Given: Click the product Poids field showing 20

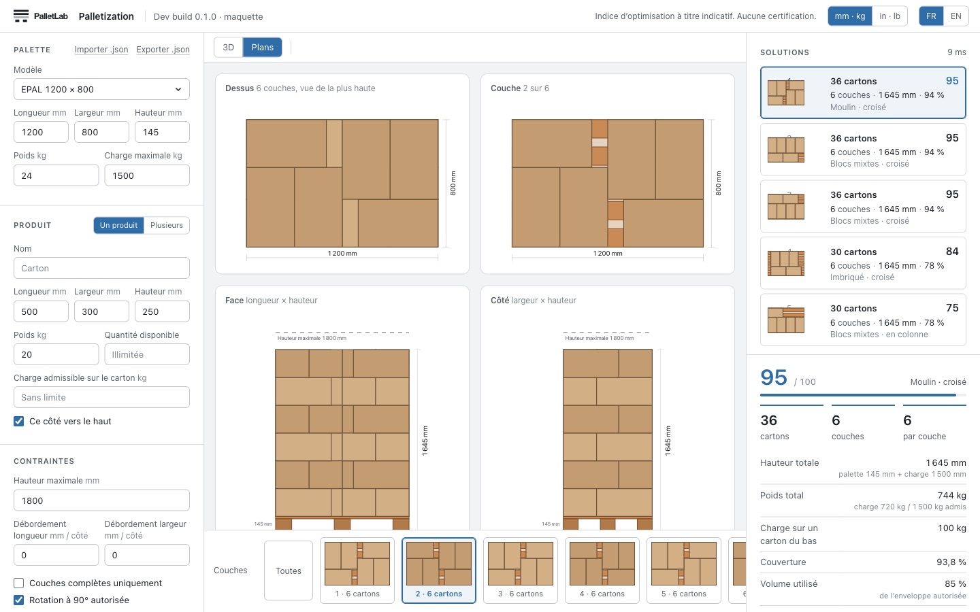Looking at the screenshot, I should pyautogui.click(x=56, y=354).
